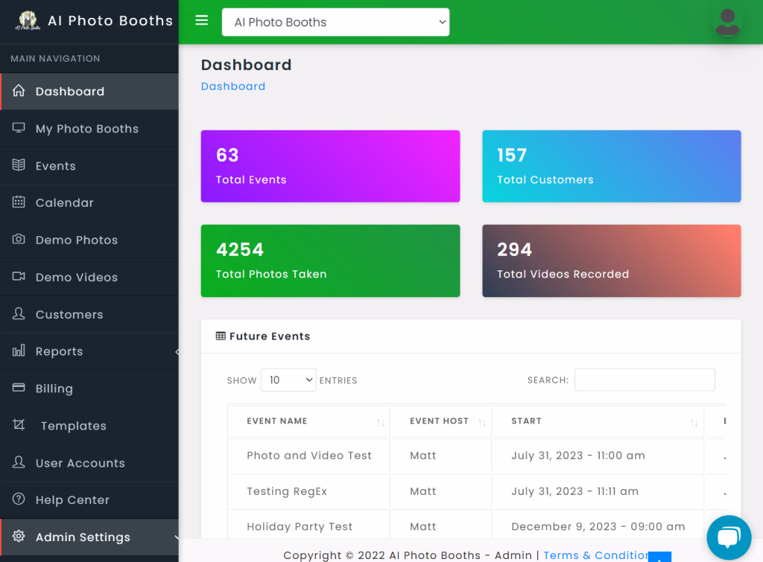The height and width of the screenshot is (562, 763).
Task: Open Customers in the navigation
Action: (89, 315)
